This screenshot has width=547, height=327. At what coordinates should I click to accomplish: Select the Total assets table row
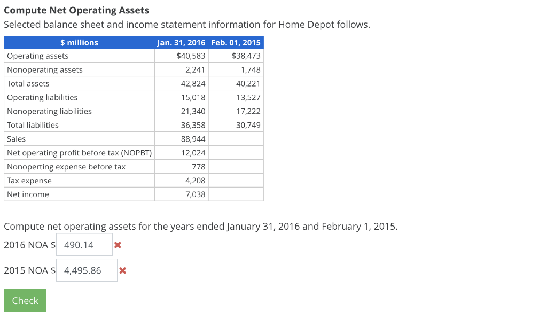[x=80, y=83]
